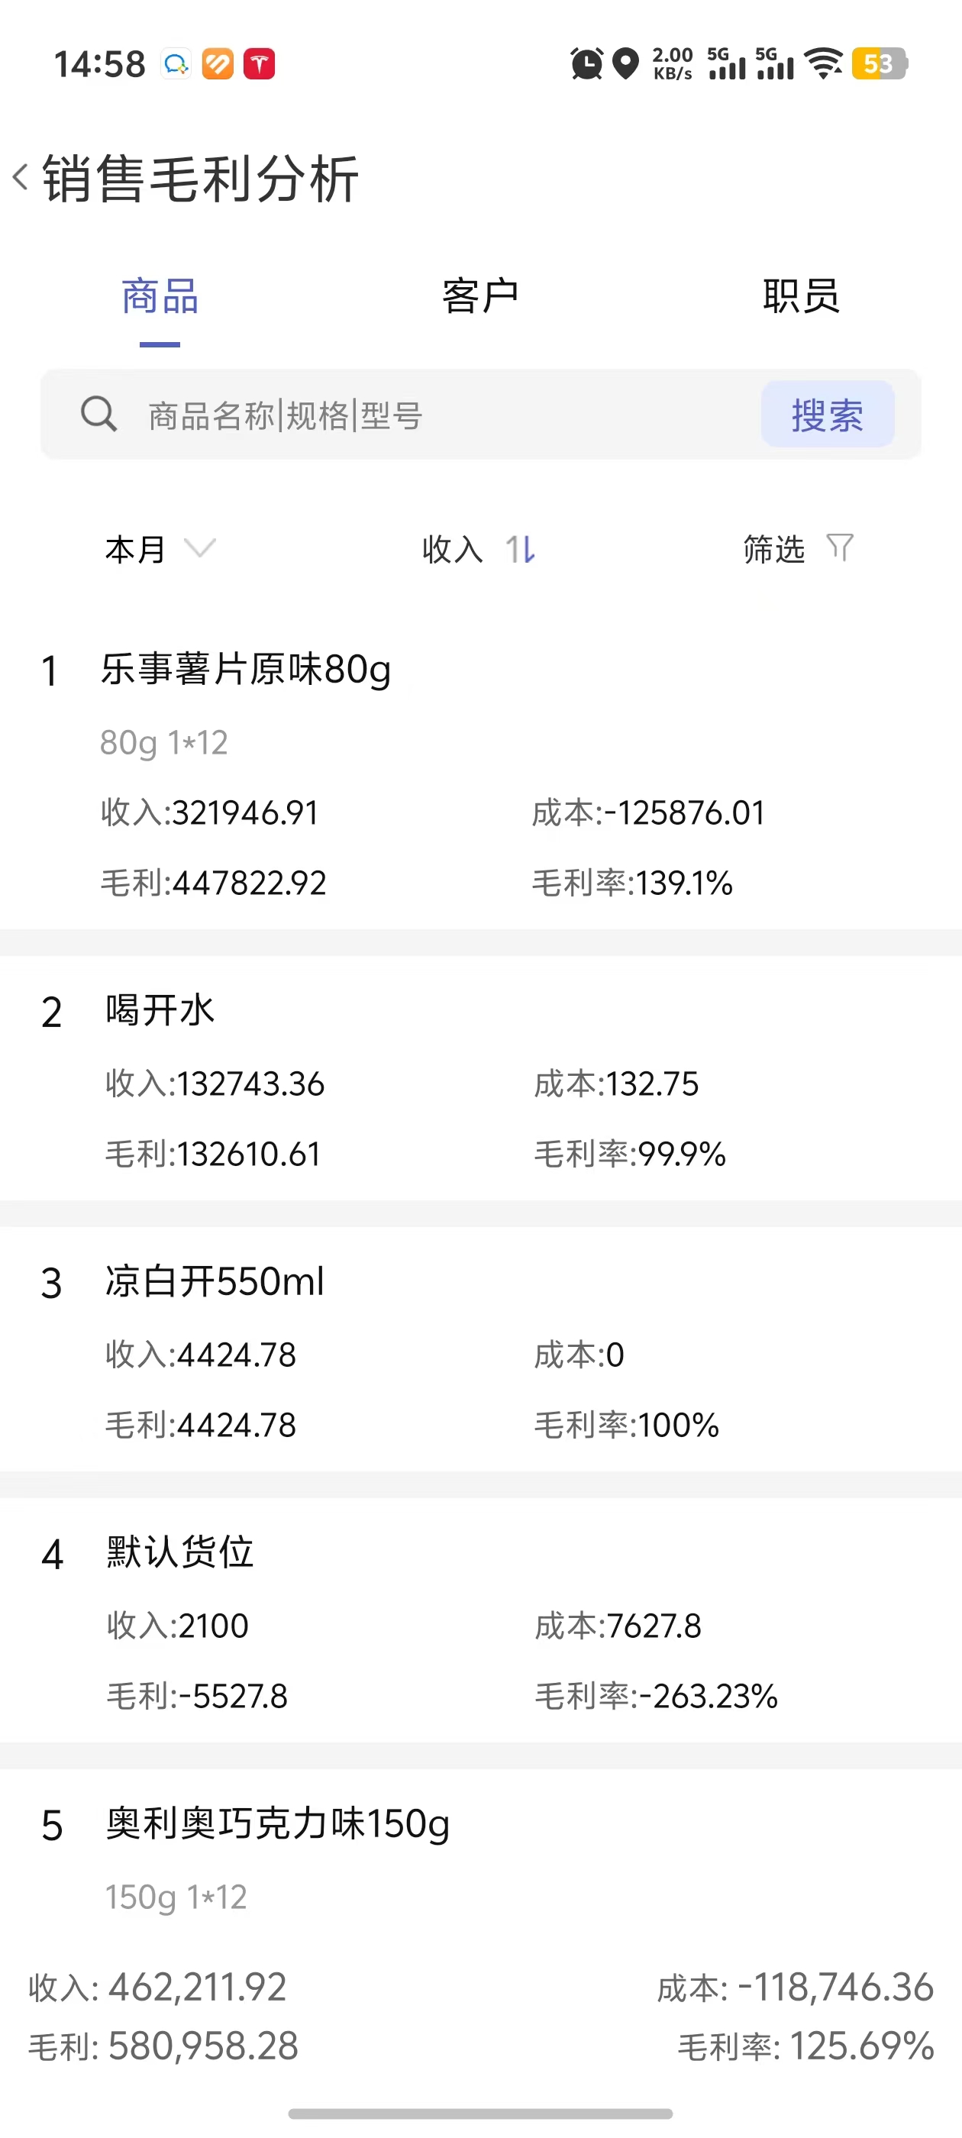Open the 乐事薯片原味80g item entry

480,775
